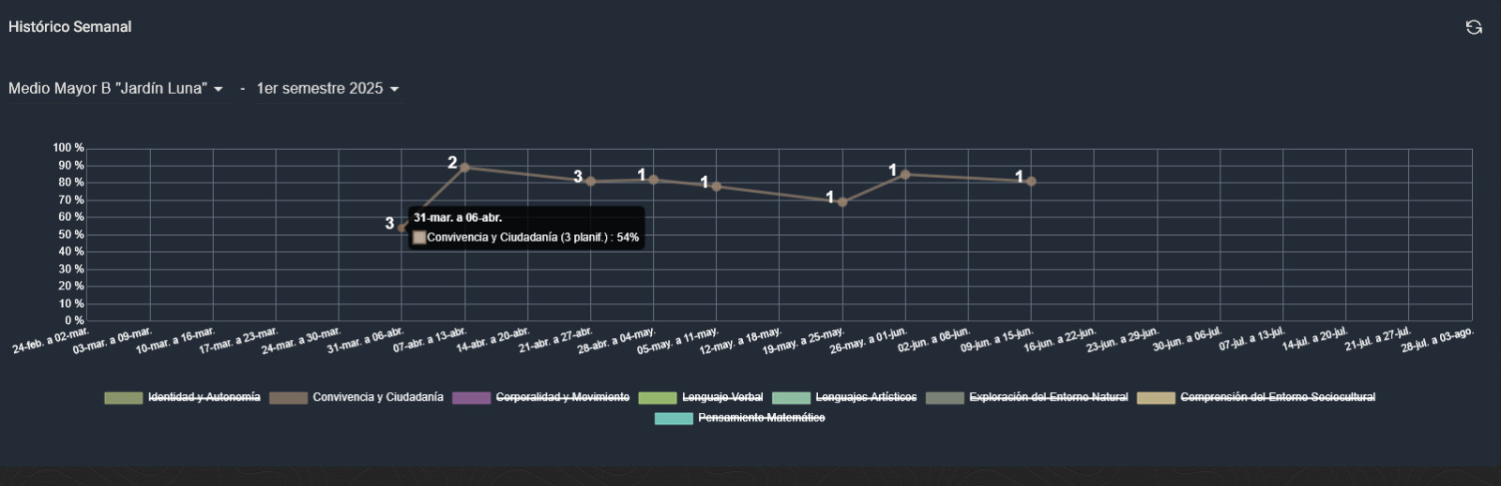Click the data point for 07-abr. a 13-abr.
Screen dimensions: 1501x486
click(x=465, y=168)
